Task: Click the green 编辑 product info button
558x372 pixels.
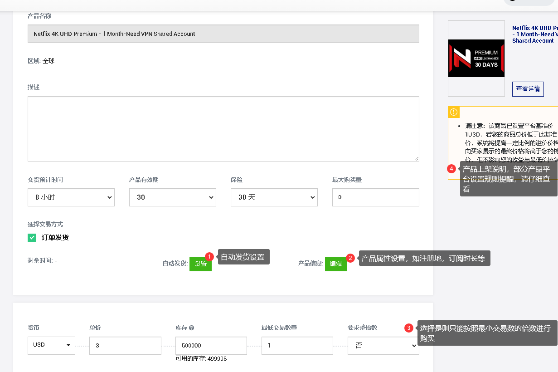Action: (x=336, y=264)
